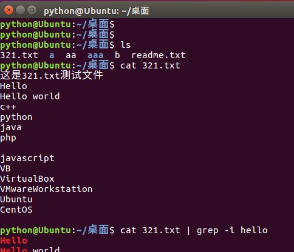This screenshot has height=252, width=294.
Task: Click the blue directory name 'a'
Action: (52, 55)
